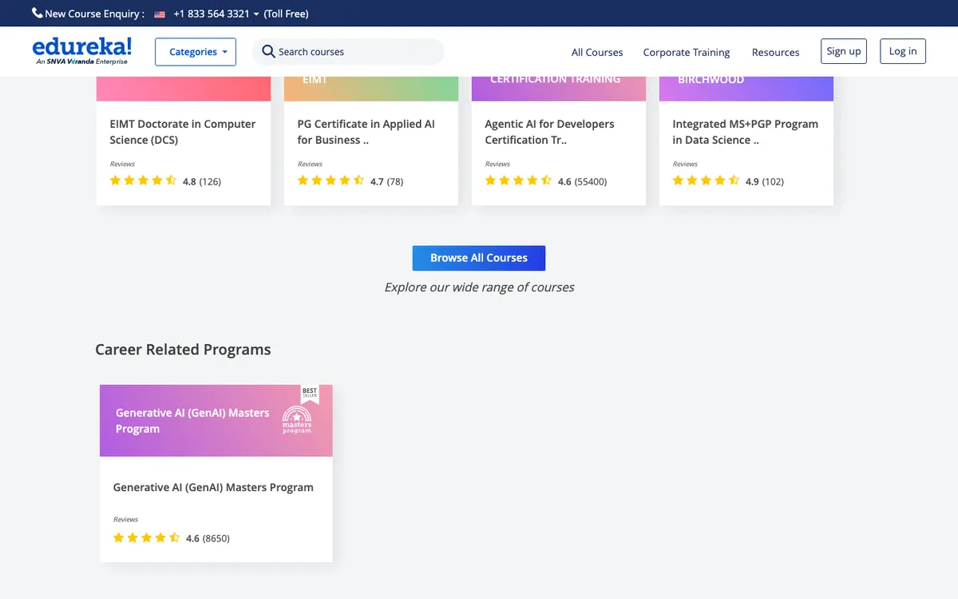The width and height of the screenshot is (958, 599).
Task: Click the Reviews label above 4.8 (126) rating
Action: pyautogui.click(x=122, y=164)
